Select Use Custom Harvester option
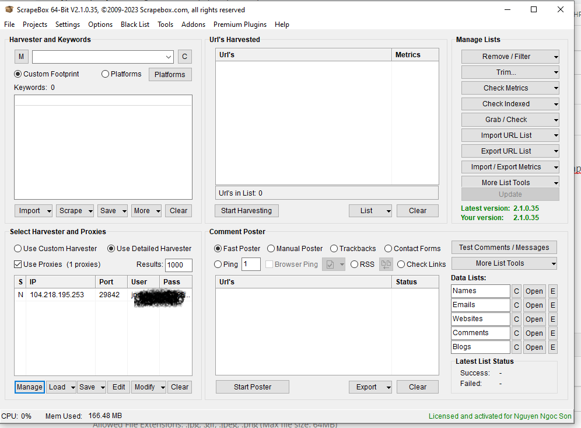Viewport: 581px width, 428px height. point(17,249)
